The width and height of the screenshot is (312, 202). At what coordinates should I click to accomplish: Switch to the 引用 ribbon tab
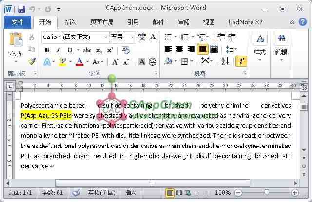(x=133, y=22)
